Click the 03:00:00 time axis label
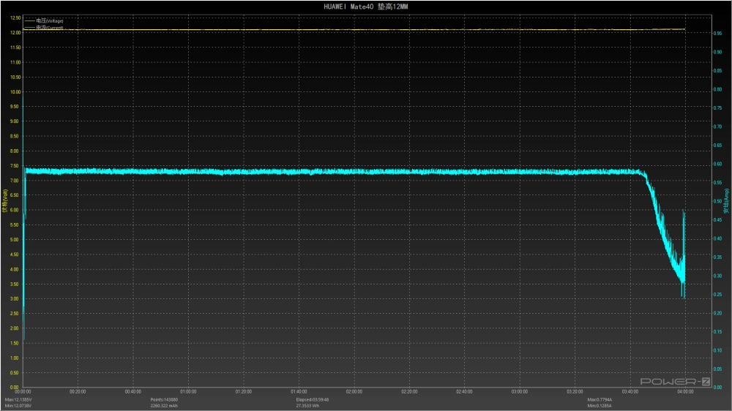Image resolution: width=732 pixels, height=411 pixels. pos(520,392)
